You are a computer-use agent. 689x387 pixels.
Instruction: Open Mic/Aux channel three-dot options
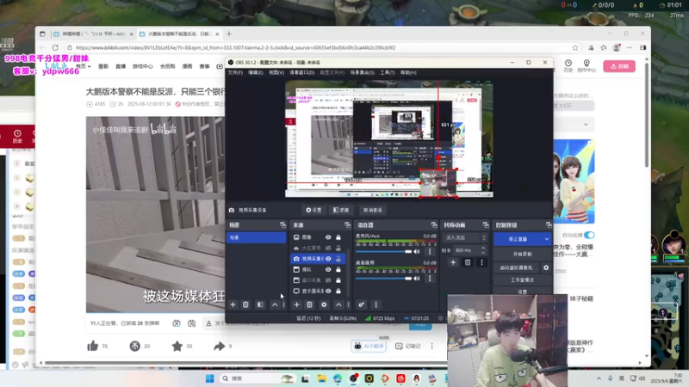(430, 251)
